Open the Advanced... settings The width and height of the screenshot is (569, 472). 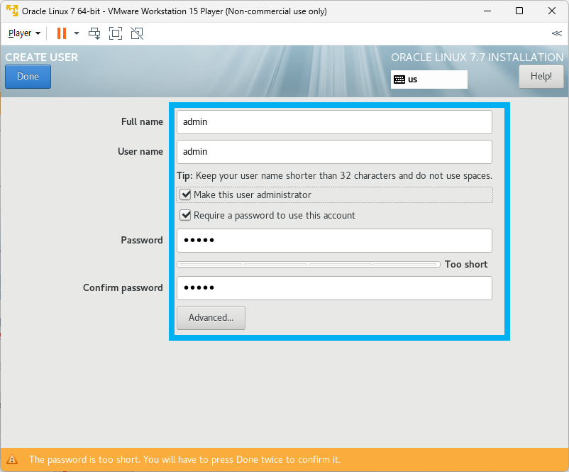(211, 318)
